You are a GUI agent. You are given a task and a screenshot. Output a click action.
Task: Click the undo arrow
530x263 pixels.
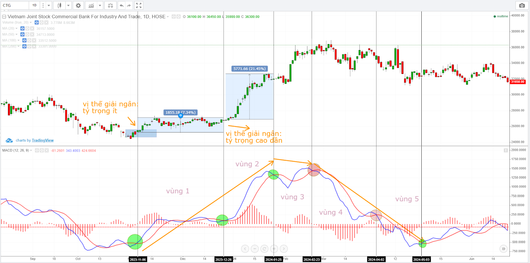click(x=122, y=5)
